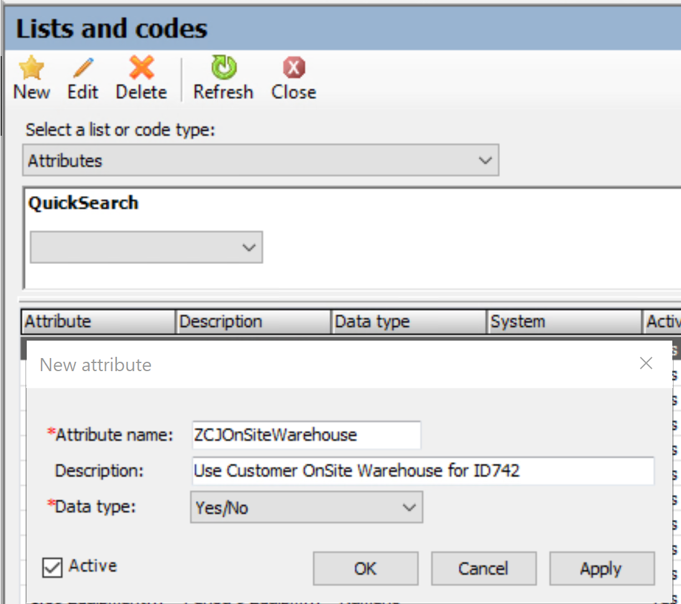Click the Apply button
681x604 pixels.
601,569
